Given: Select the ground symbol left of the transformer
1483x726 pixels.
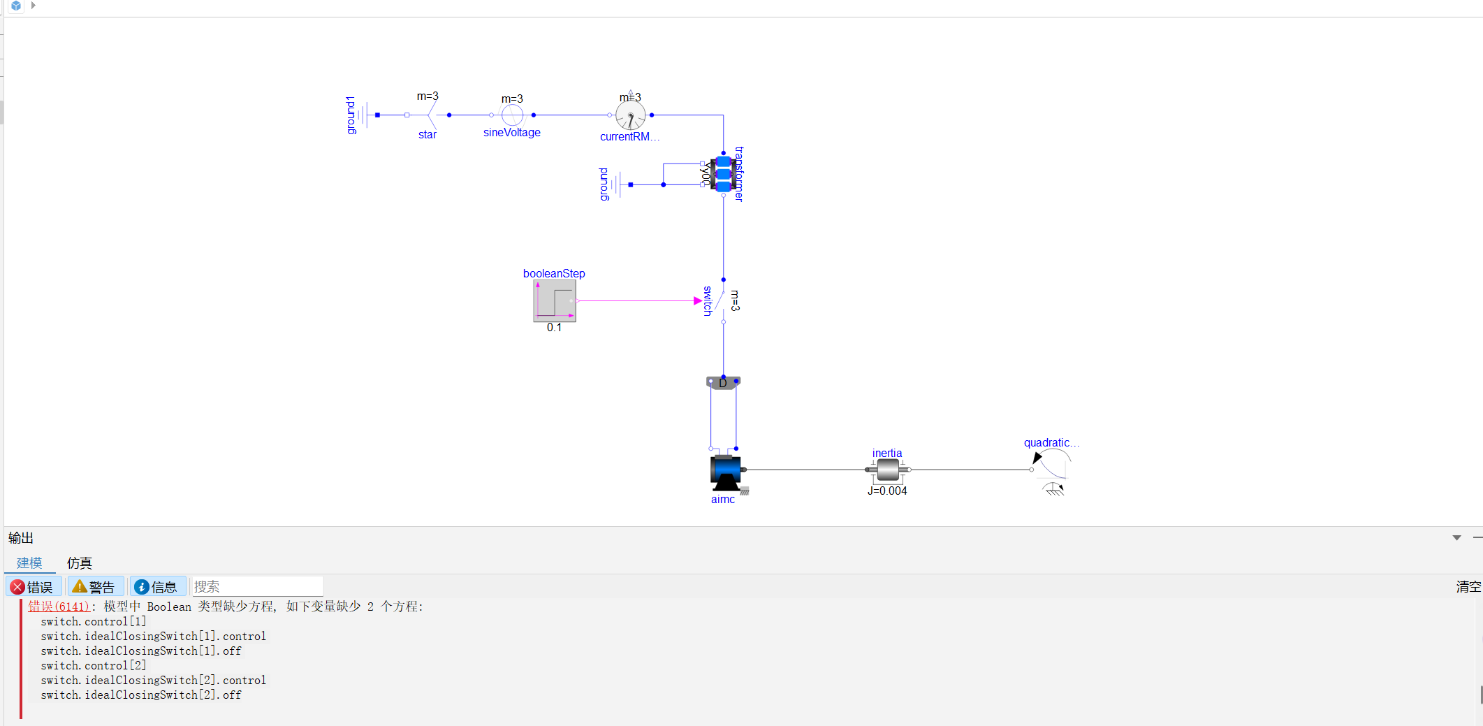Looking at the screenshot, I should click(619, 185).
